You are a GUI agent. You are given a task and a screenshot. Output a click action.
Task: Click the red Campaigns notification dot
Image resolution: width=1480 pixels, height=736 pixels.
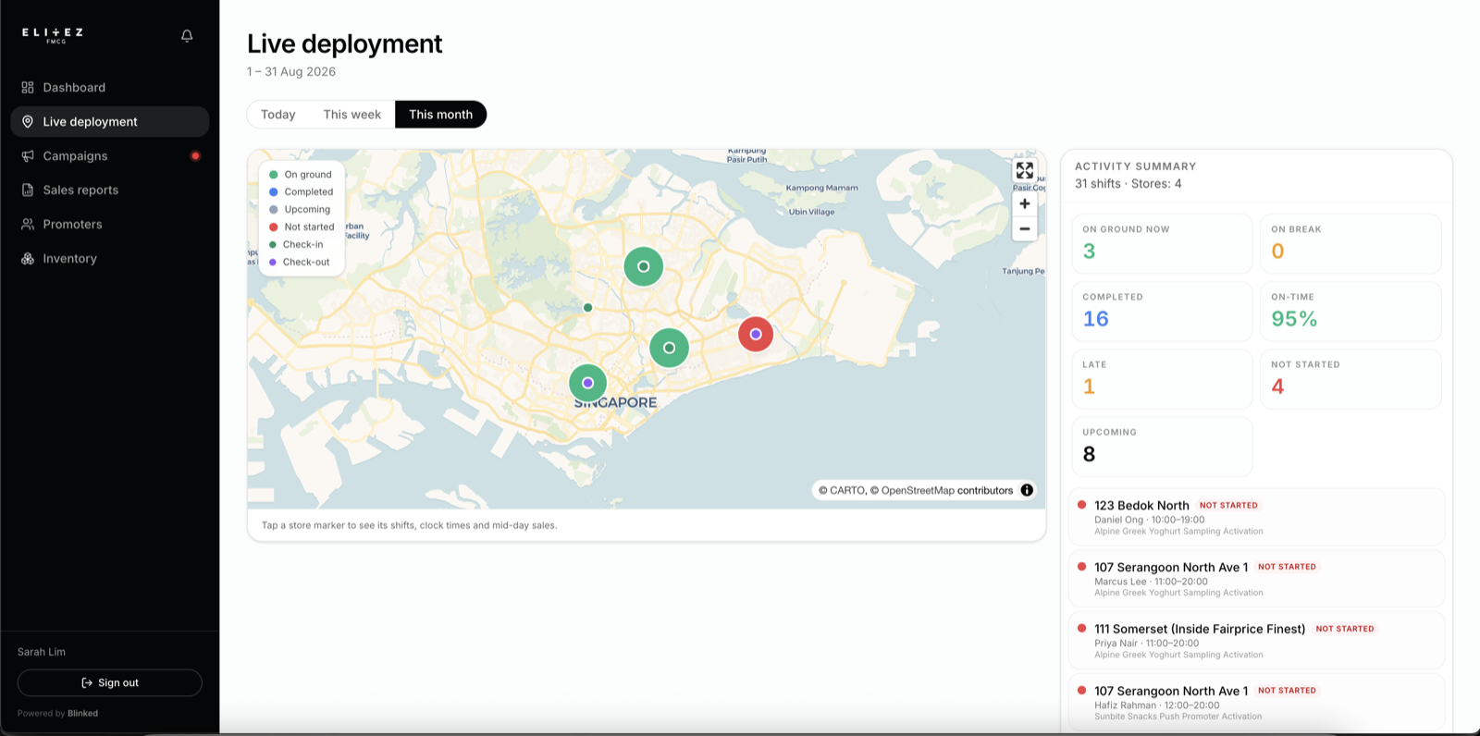point(195,155)
